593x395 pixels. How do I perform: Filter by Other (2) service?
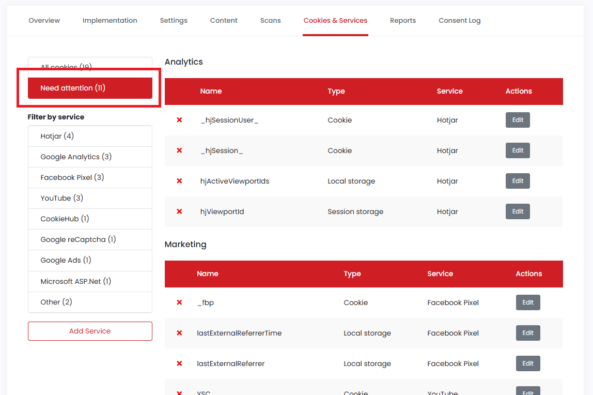[90, 302]
